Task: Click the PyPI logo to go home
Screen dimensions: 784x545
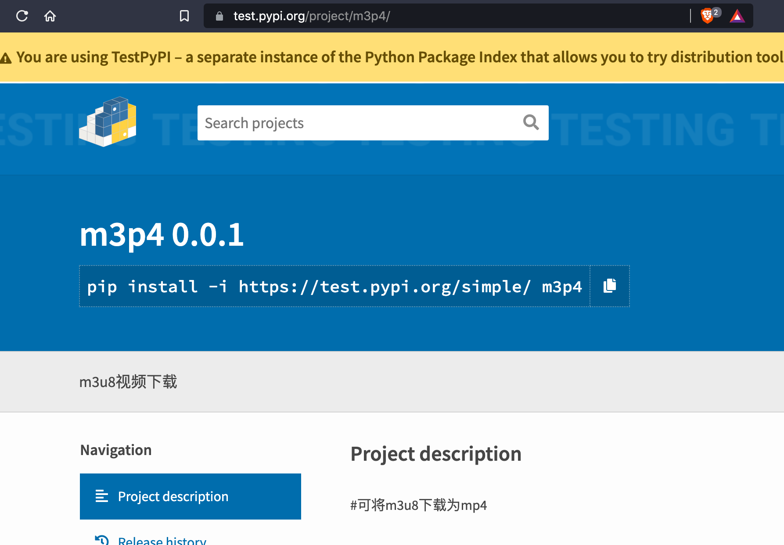Action: tap(108, 122)
